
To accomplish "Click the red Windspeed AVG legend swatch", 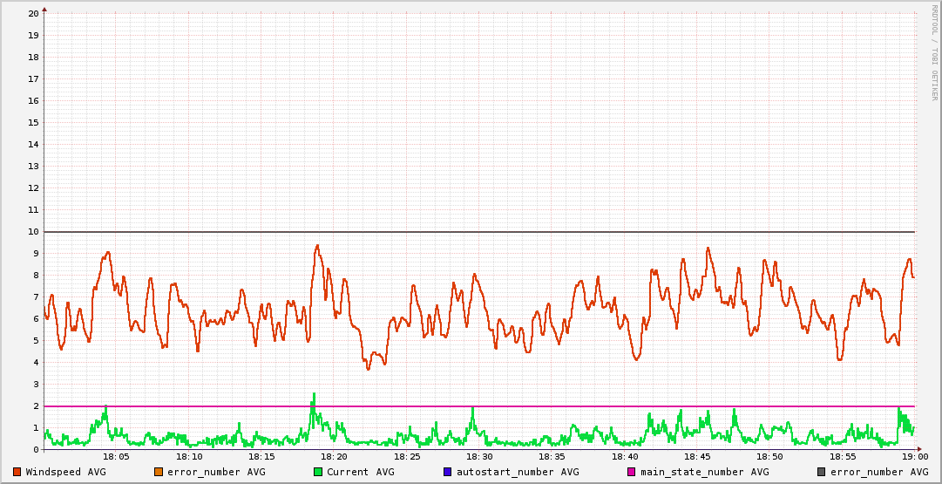I will (17, 472).
